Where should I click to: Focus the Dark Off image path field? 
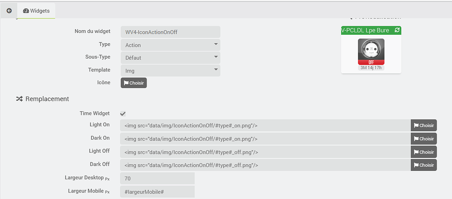(x=265, y=165)
